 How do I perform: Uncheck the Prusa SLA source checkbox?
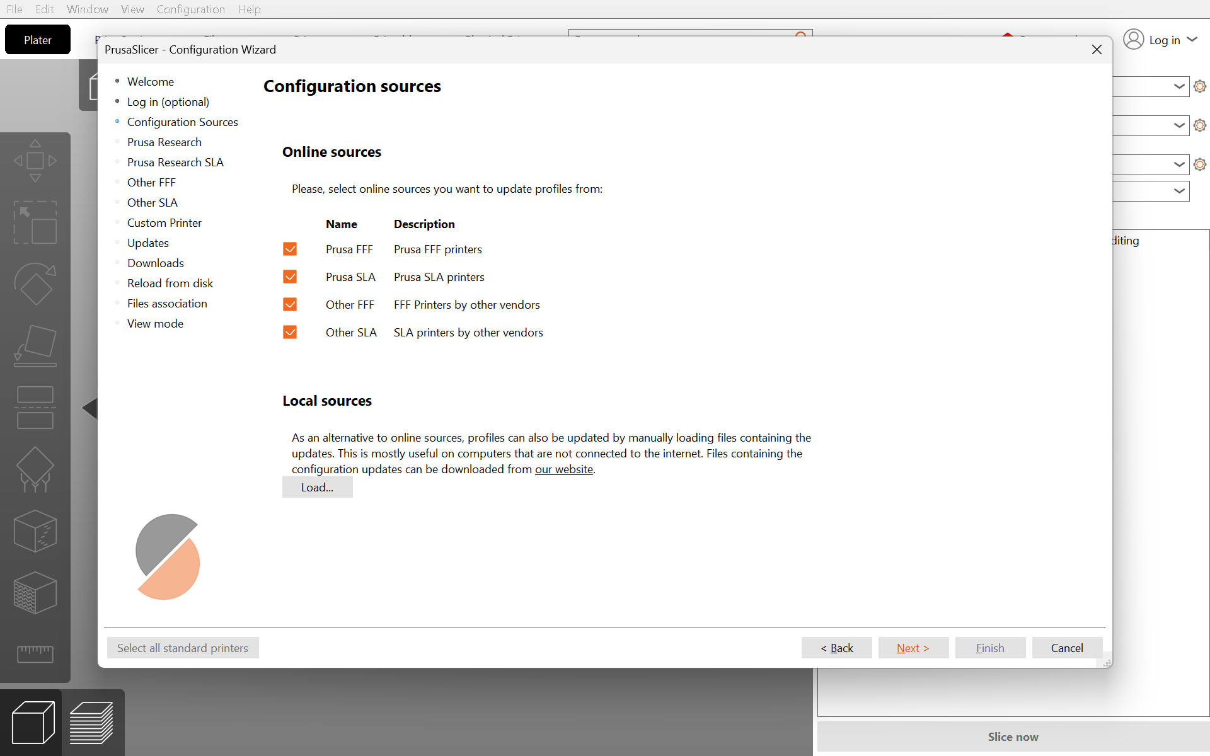point(290,277)
